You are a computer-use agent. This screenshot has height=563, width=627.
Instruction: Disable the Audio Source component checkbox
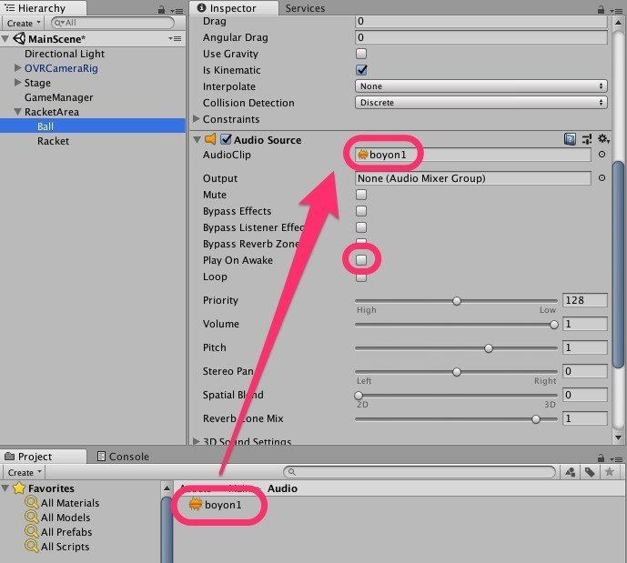coord(226,139)
